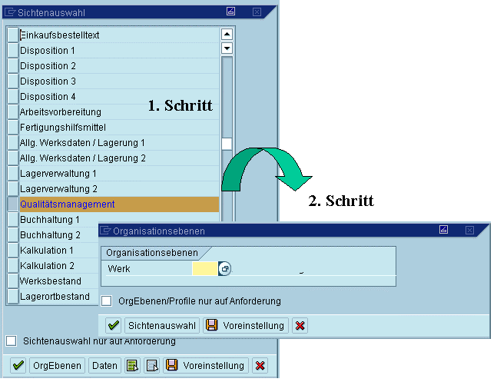Click the Organisationsebenen title bar help icon
The width and height of the screenshot is (497, 392).
(444, 229)
